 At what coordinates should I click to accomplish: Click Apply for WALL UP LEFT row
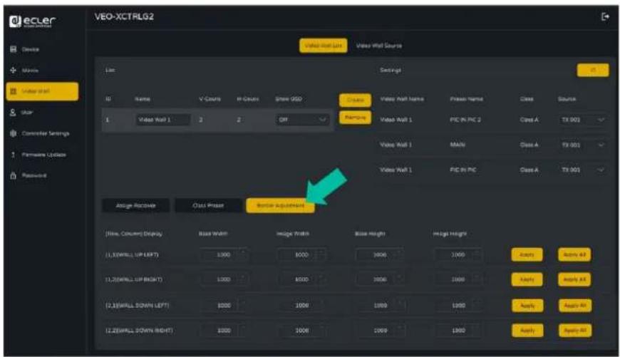pyautogui.click(x=527, y=255)
